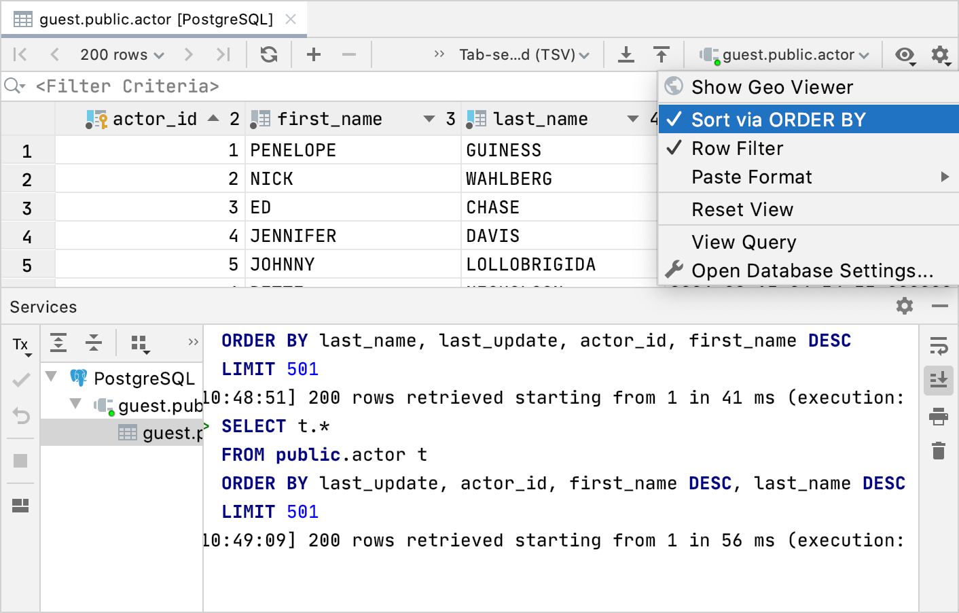
Task: Open the Tab-separated (TSV) format dropdown
Action: (524, 54)
